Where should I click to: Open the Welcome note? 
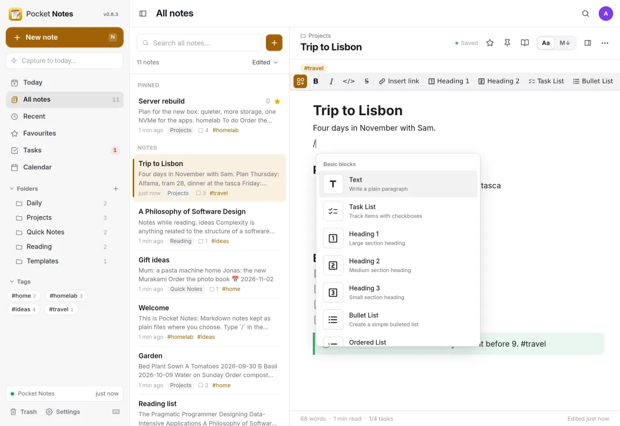[209, 322]
